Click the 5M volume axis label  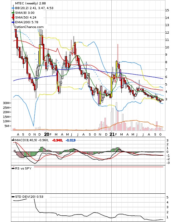(x=7, y=126)
